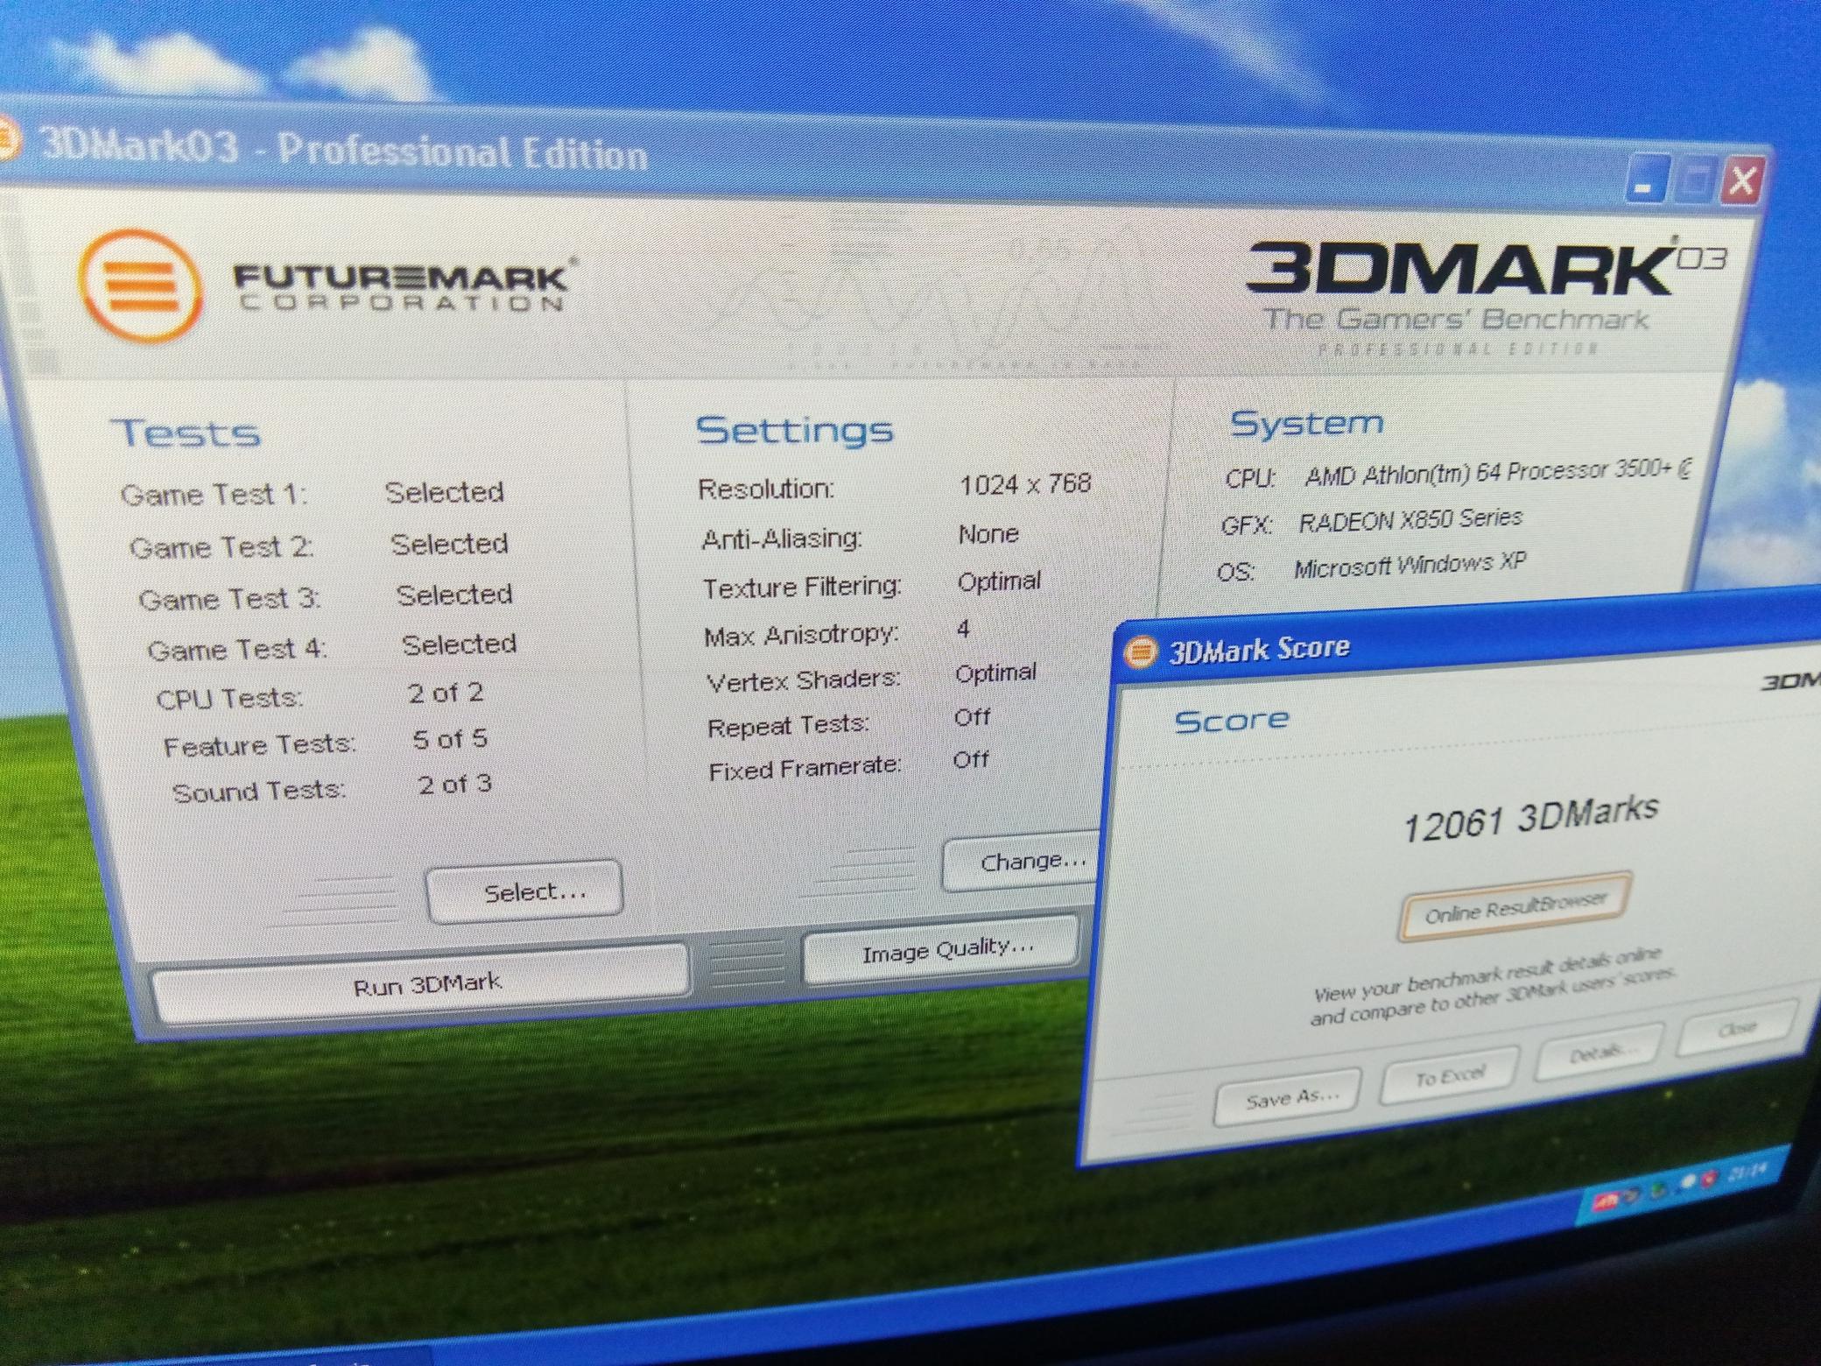Click the red security shield tray icon
Viewport: 1821px width, 1366px height.
tap(1709, 1179)
